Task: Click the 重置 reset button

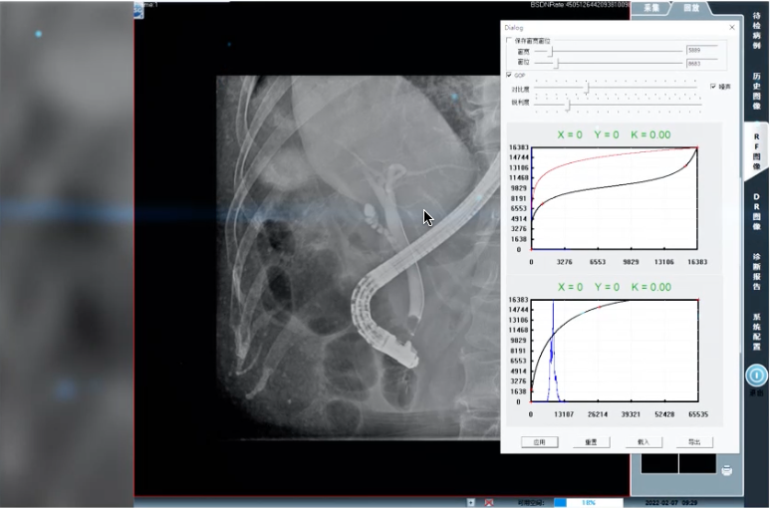Action: [592, 442]
